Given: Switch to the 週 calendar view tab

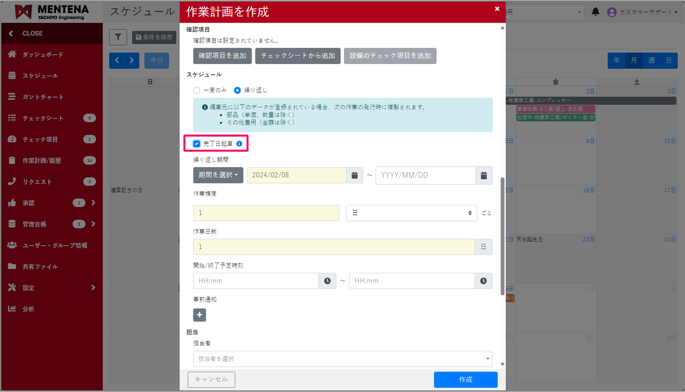Looking at the screenshot, I should click(x=651, y=60).
